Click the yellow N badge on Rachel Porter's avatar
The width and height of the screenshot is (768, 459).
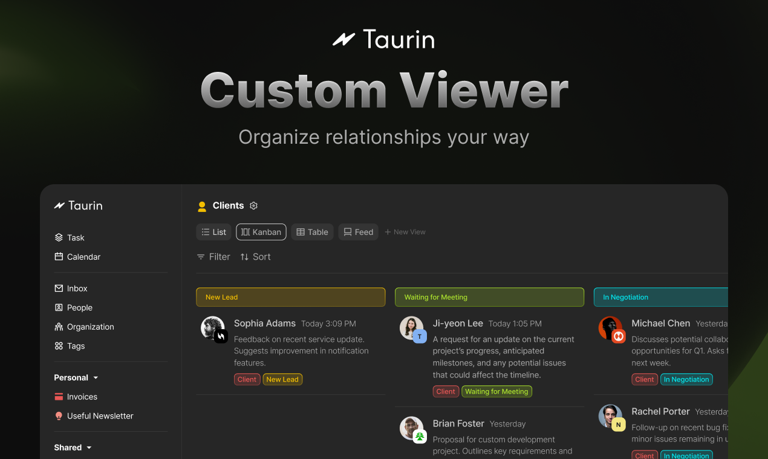[618, 425]
